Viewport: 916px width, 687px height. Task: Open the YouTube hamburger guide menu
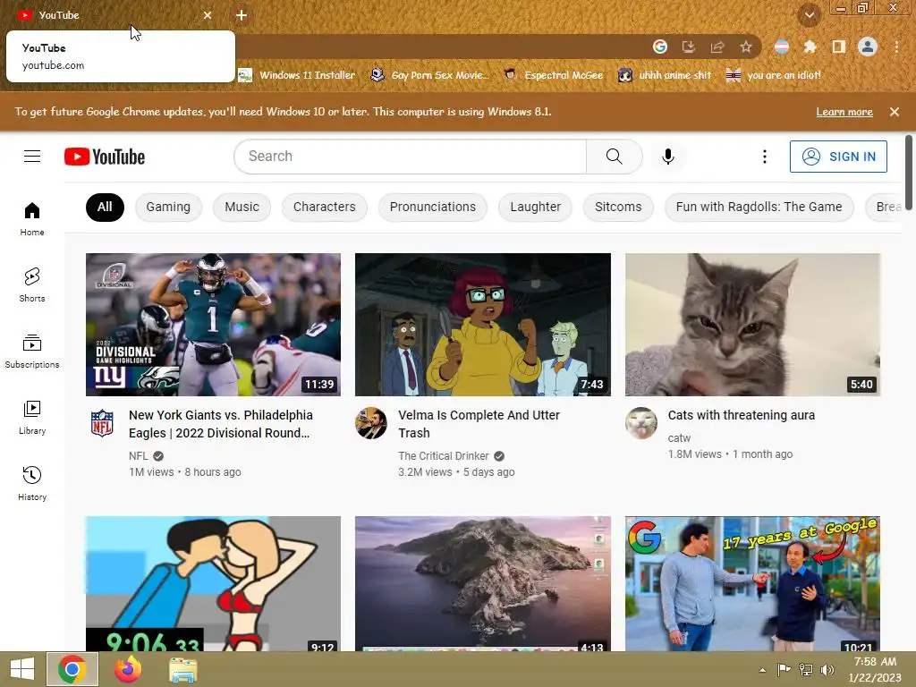pyautogui.click(x=32, y=157)
